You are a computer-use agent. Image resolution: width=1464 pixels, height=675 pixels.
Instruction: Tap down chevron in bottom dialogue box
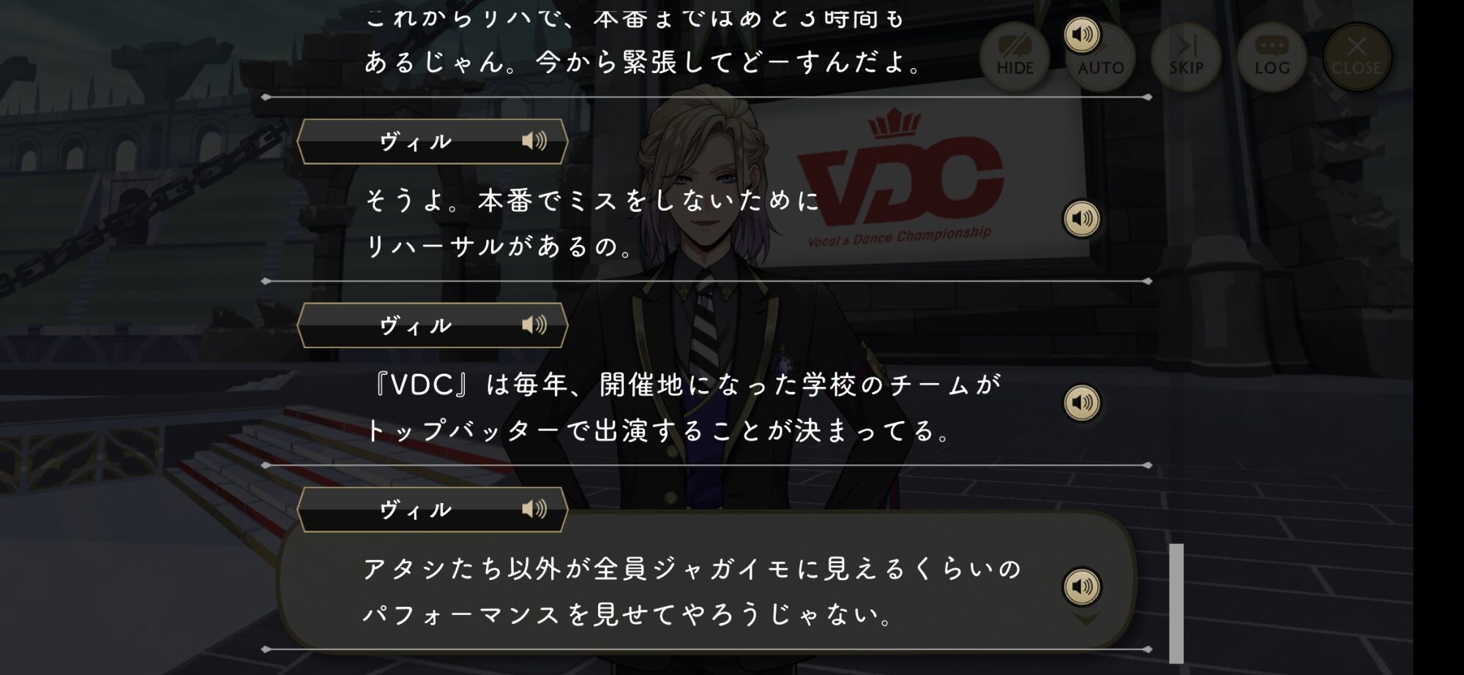tap(1086, 620)
